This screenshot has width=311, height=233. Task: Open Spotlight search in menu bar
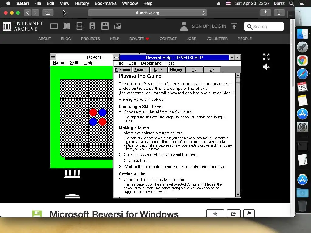coord(291,3)
